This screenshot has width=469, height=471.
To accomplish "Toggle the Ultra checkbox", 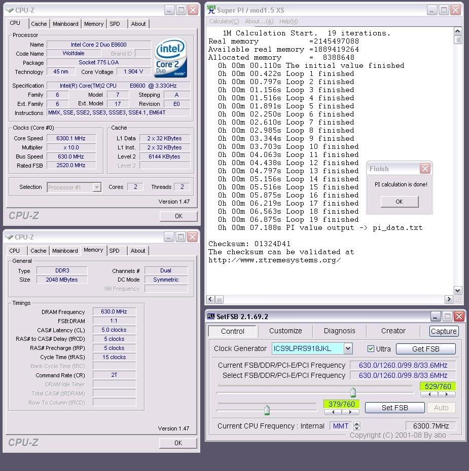I will pyautogui.click(x=371, y=349).
